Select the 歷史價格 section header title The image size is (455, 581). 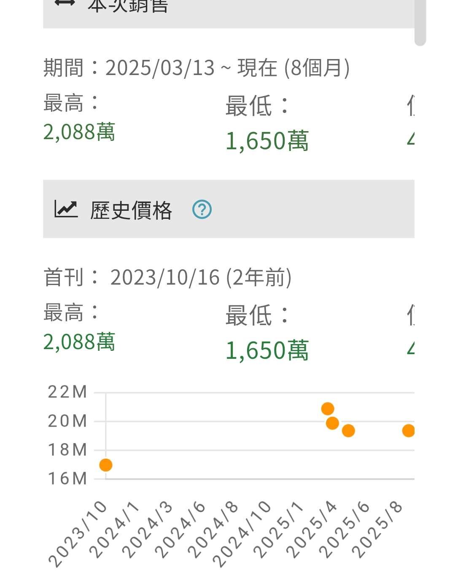point(131,210)
